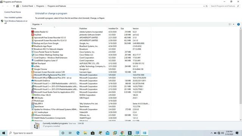Open the help button in toolbar
Viewport: 242px width, 136px height.
click(x=239, y=24)
